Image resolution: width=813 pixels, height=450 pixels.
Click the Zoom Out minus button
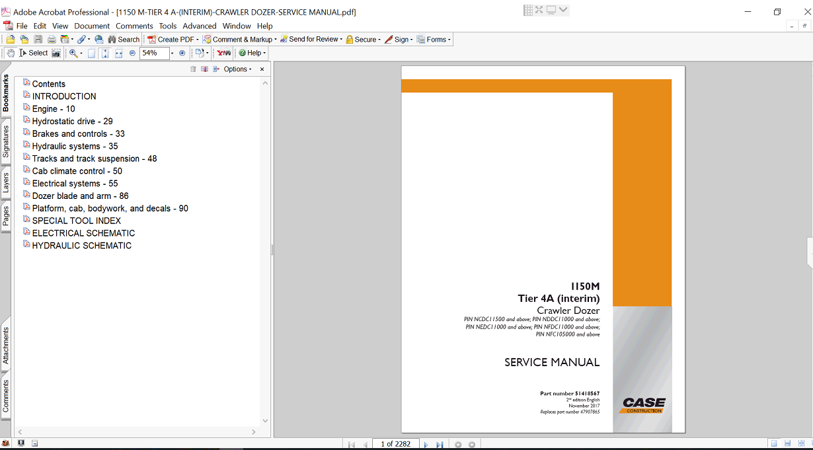[132, 53]
